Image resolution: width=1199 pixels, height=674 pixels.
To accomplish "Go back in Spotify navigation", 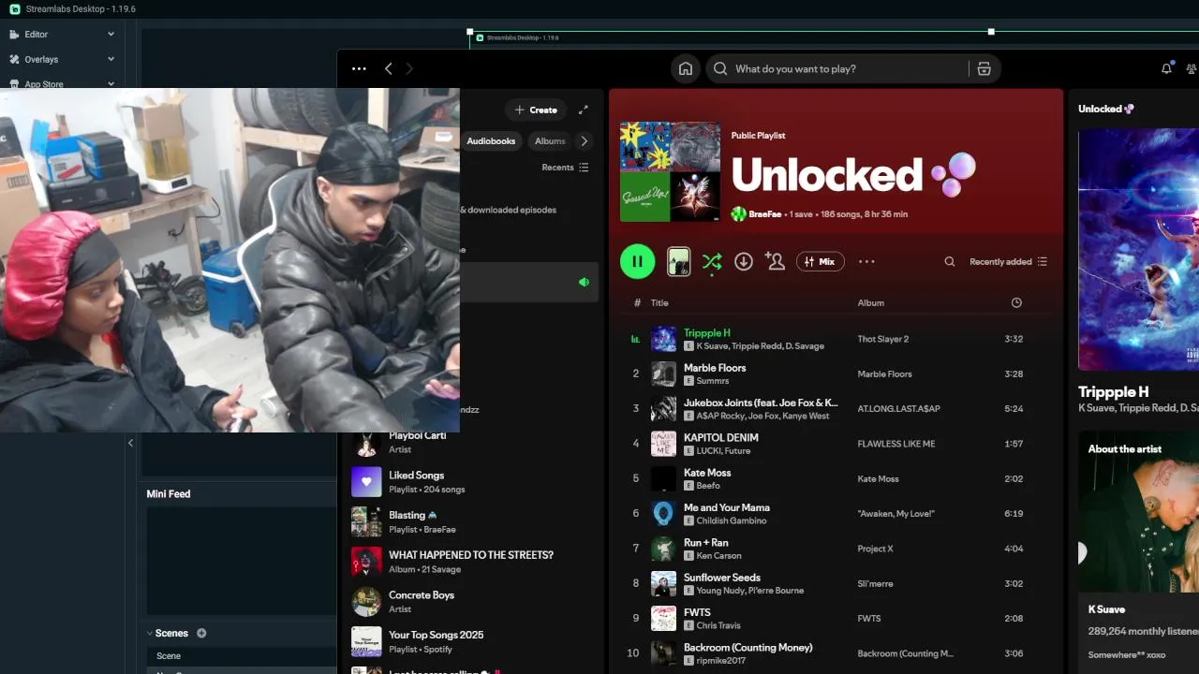I will pyautogui.click(x=388, y=68).
